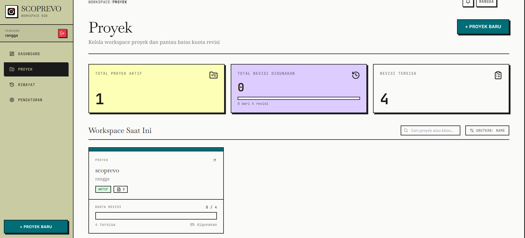525x238 pixels.
Task: Click the Dashboard grid icon in sidebar
Action: point(12,54)
